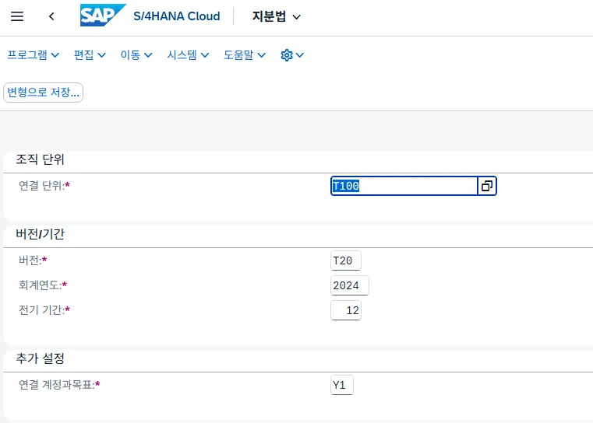Focus the 전기 기간 input field
The height and width of the screenshot is (423, 593).
(346, 310)
